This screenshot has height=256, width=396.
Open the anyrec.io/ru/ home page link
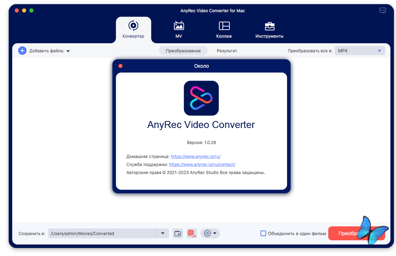click(x=196, y=157)
